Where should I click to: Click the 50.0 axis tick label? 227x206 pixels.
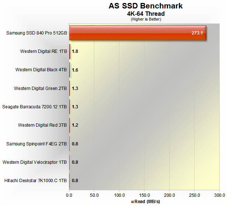coord(94,195)
